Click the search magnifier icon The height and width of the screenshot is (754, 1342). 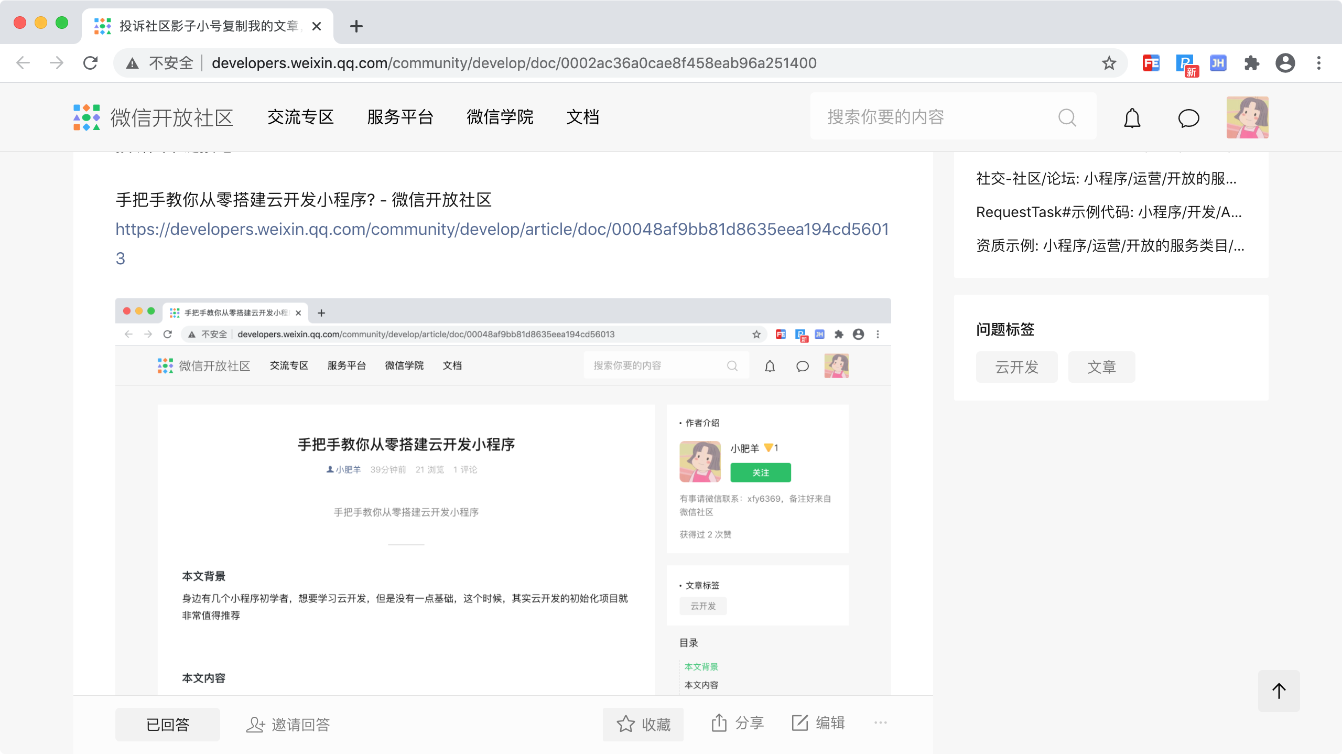1067,117
